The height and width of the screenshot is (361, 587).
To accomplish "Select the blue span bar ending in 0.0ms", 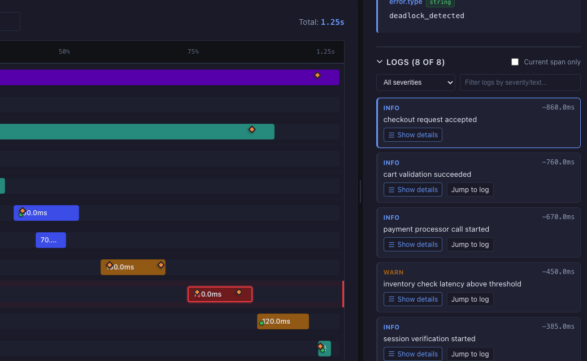I will coord(46,213).
